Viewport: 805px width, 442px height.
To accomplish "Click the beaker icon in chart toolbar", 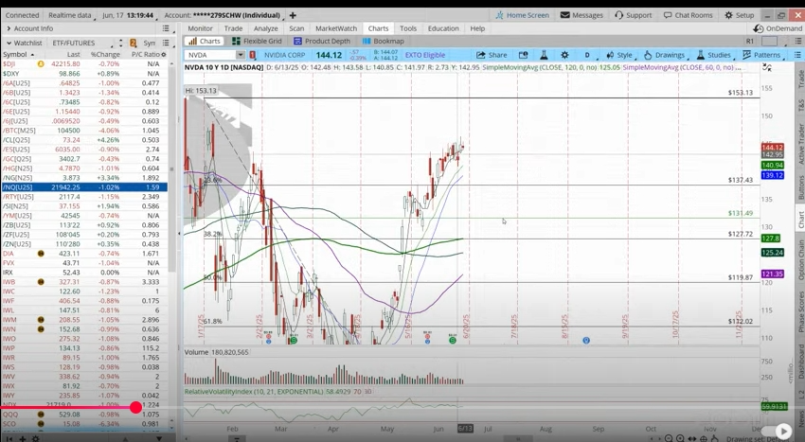I will point(544,55).
